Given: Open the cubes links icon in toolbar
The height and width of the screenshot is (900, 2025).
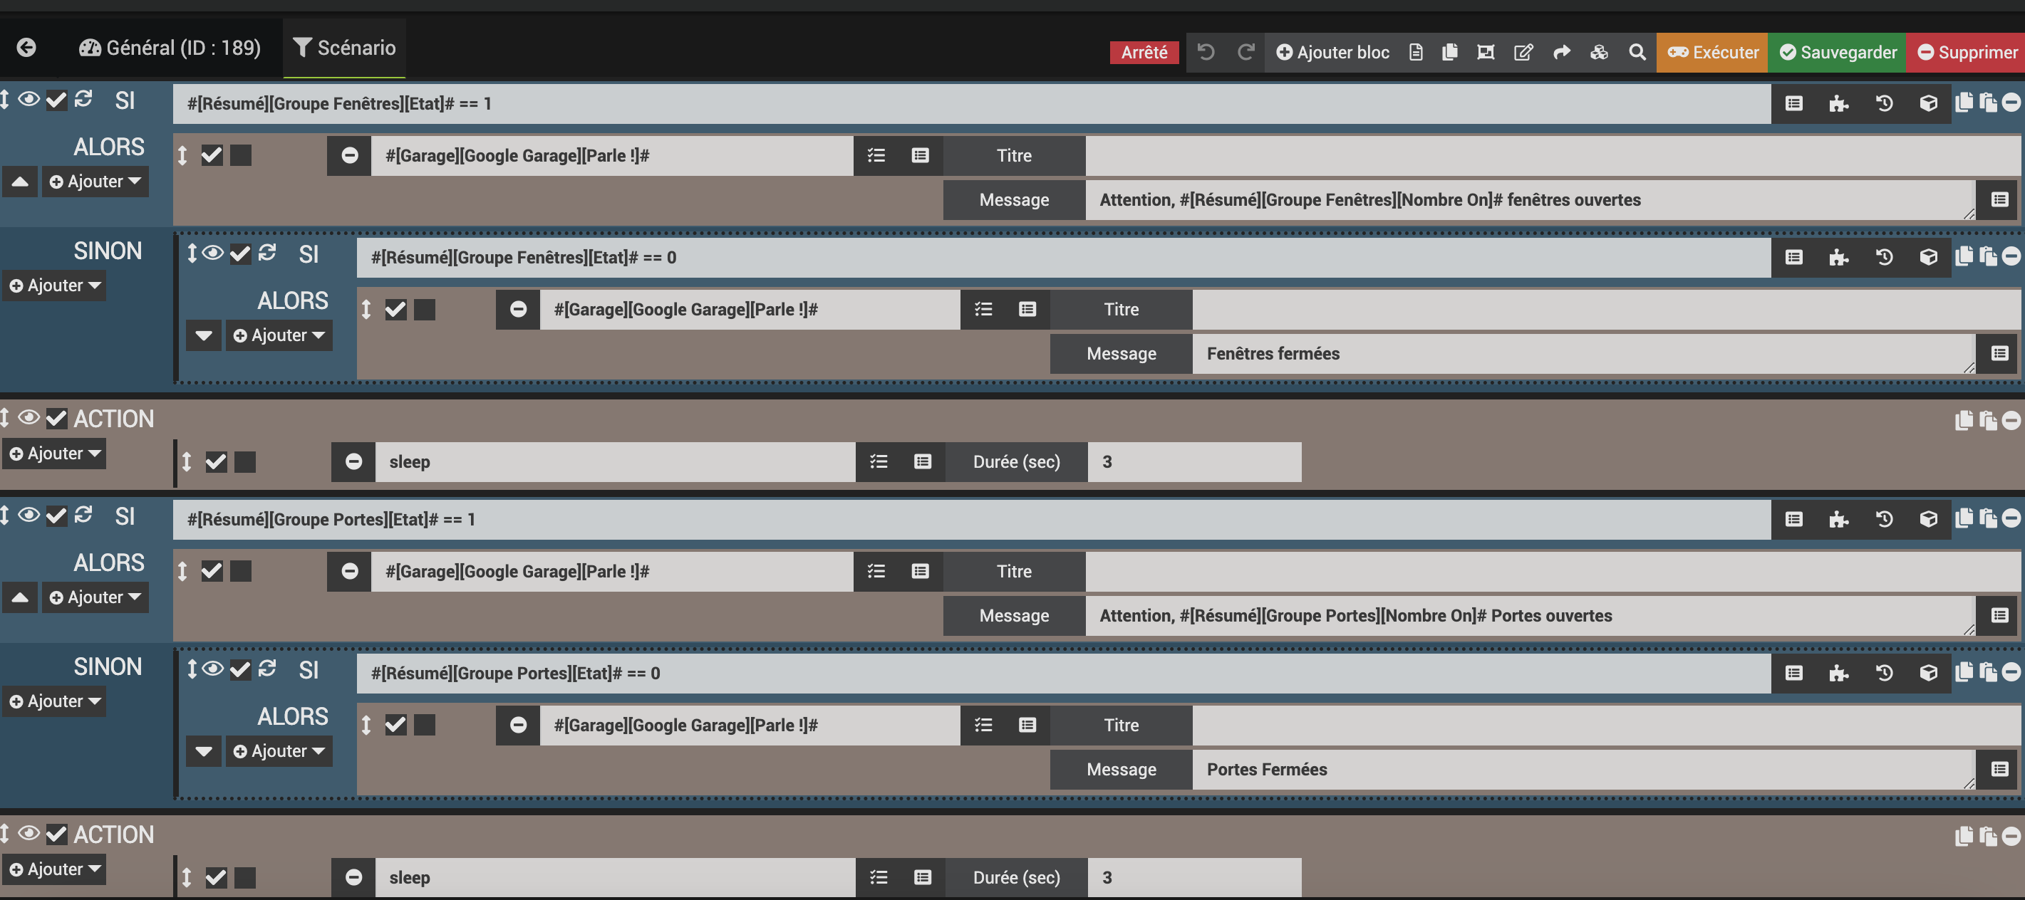Looking at the screenshot, I should coord(1599,53).
